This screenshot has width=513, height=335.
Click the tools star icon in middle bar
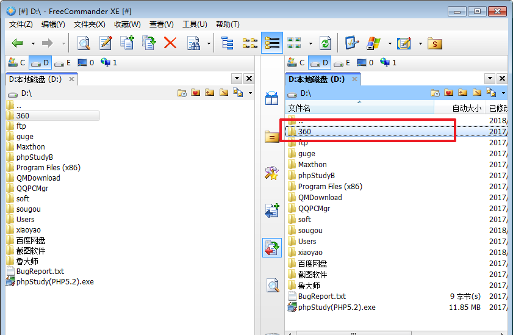[x=272, y=173]
